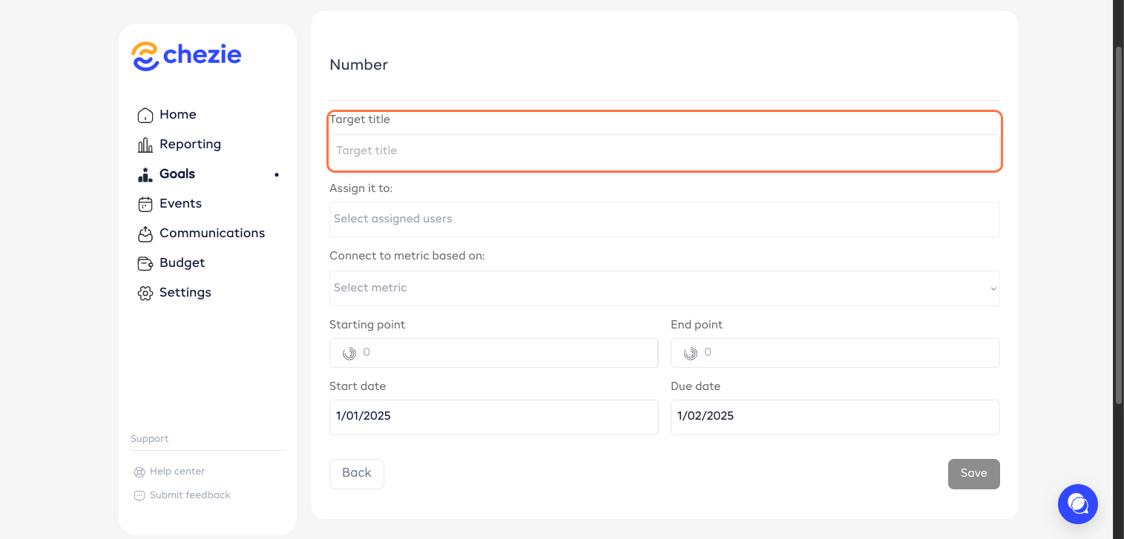Screen dimensions: 1124x539
Task: Click the Goals podium icon
Action: point(145,174)
